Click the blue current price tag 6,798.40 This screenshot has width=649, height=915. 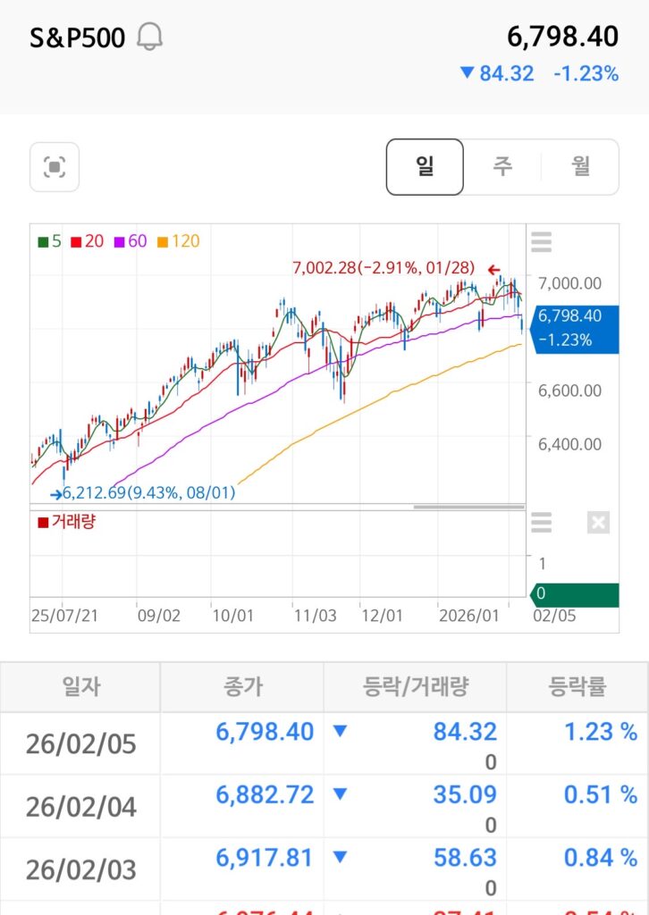pyautogui.click(x=573, y=327)
